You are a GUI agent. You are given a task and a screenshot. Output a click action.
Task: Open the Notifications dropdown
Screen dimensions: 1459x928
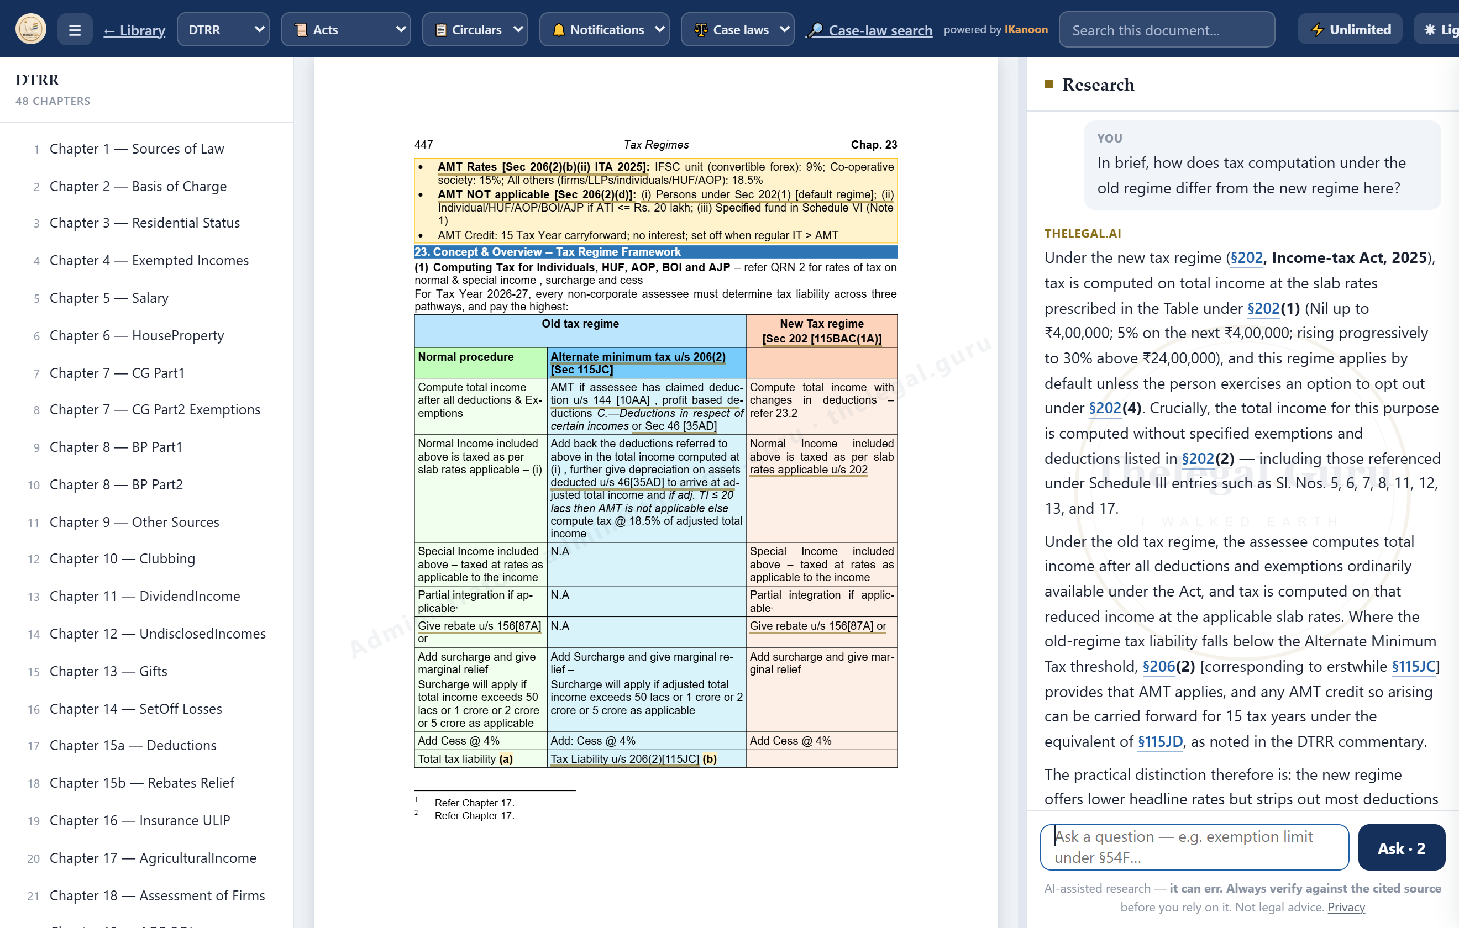click(604, 30)
